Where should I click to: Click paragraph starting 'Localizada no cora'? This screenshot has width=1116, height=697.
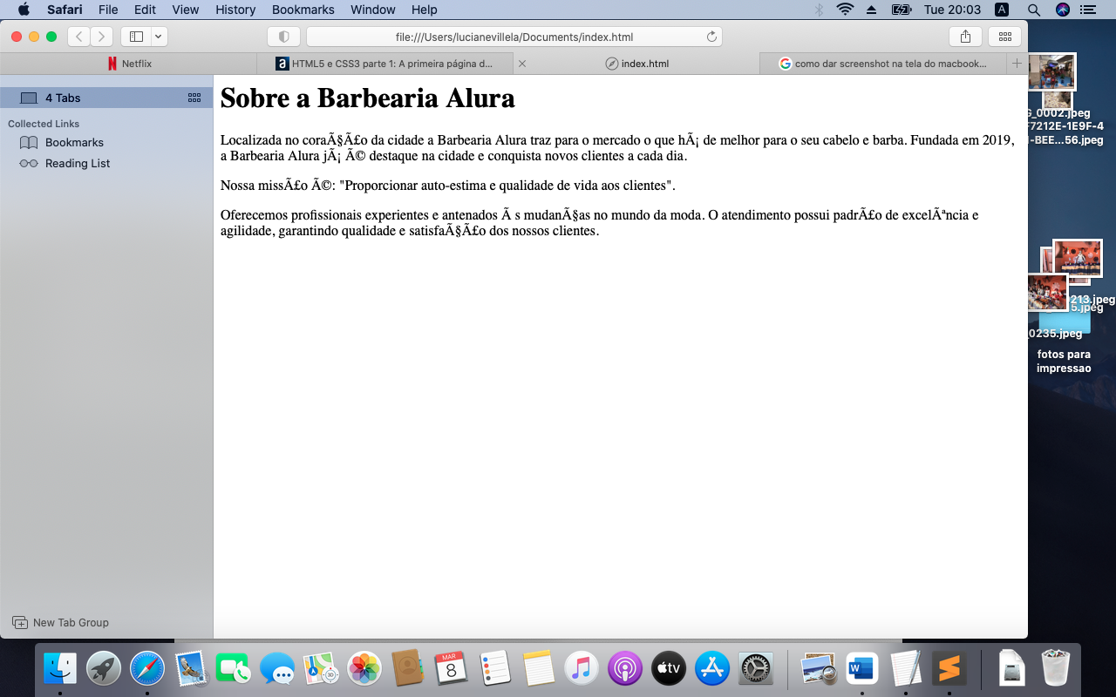617,148
